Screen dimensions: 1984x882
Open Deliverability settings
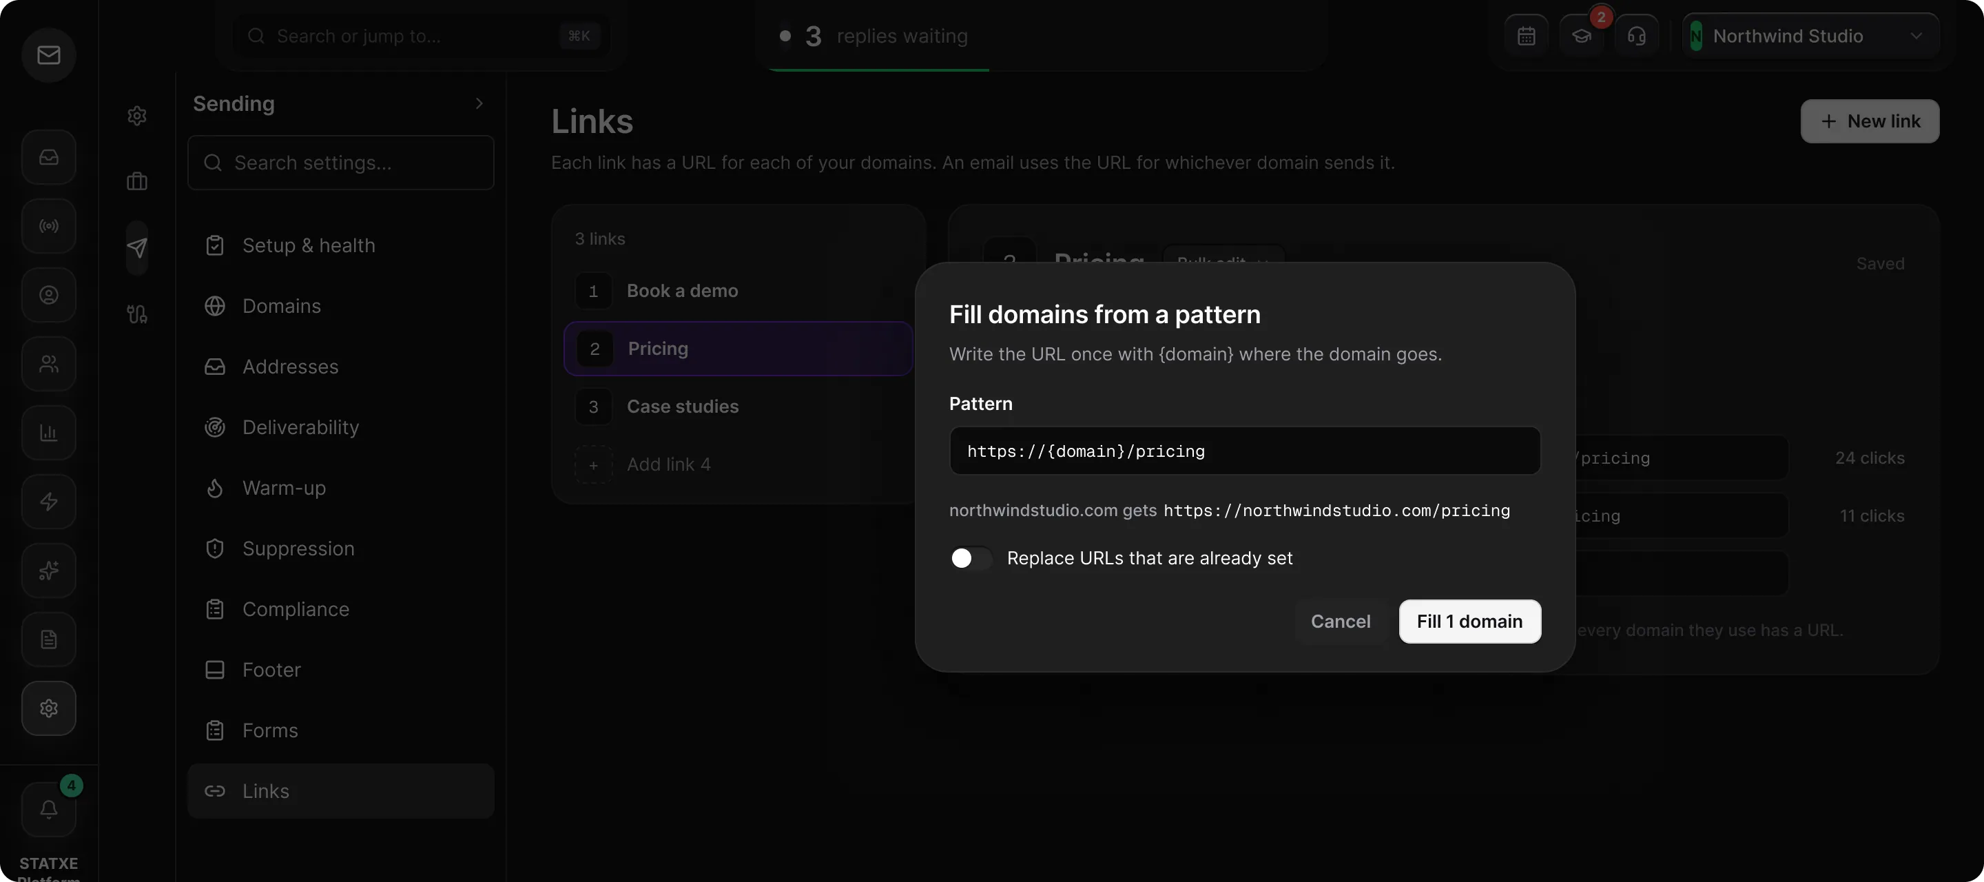[340, 427]
